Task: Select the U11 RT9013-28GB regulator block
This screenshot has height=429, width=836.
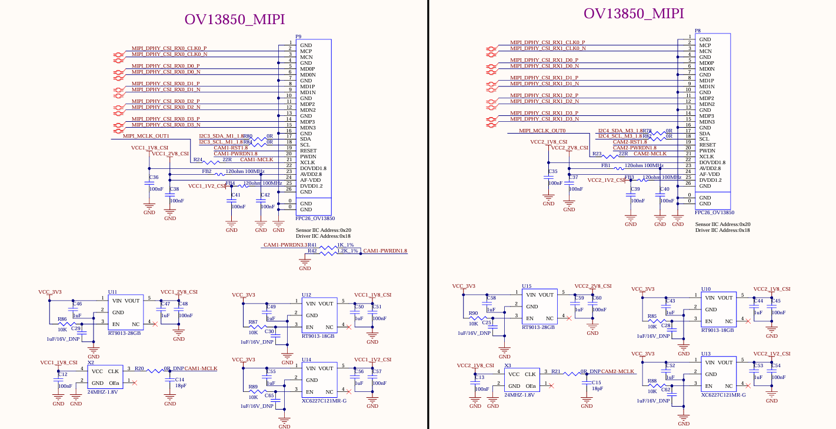Action: [125, 312]
